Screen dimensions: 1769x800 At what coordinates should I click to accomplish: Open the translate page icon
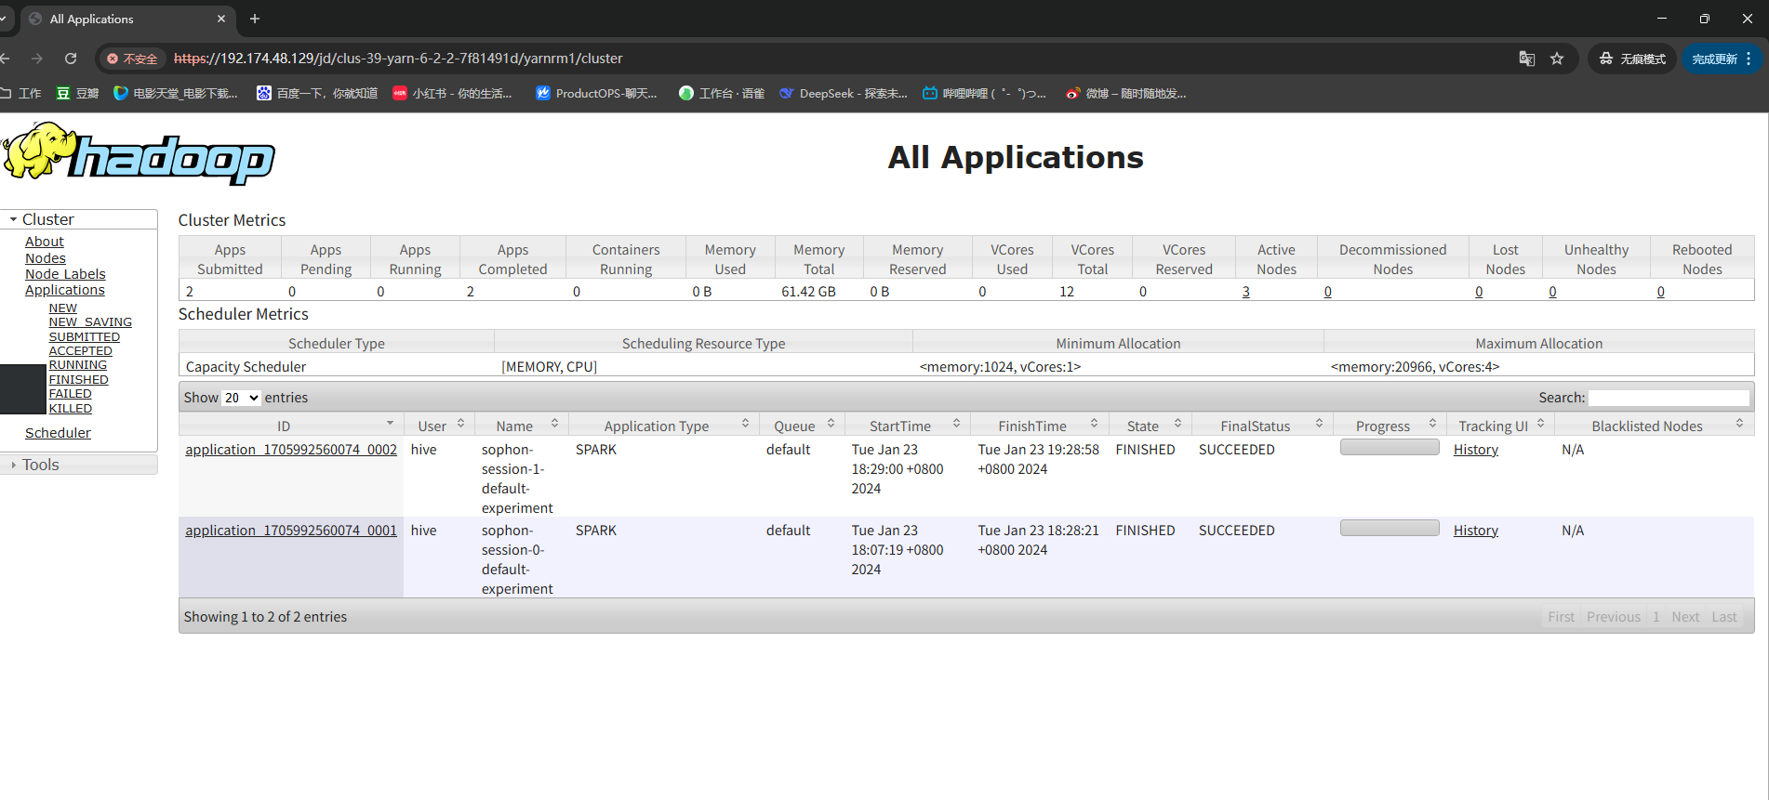pyautogui.click(x=1526, y=59)
